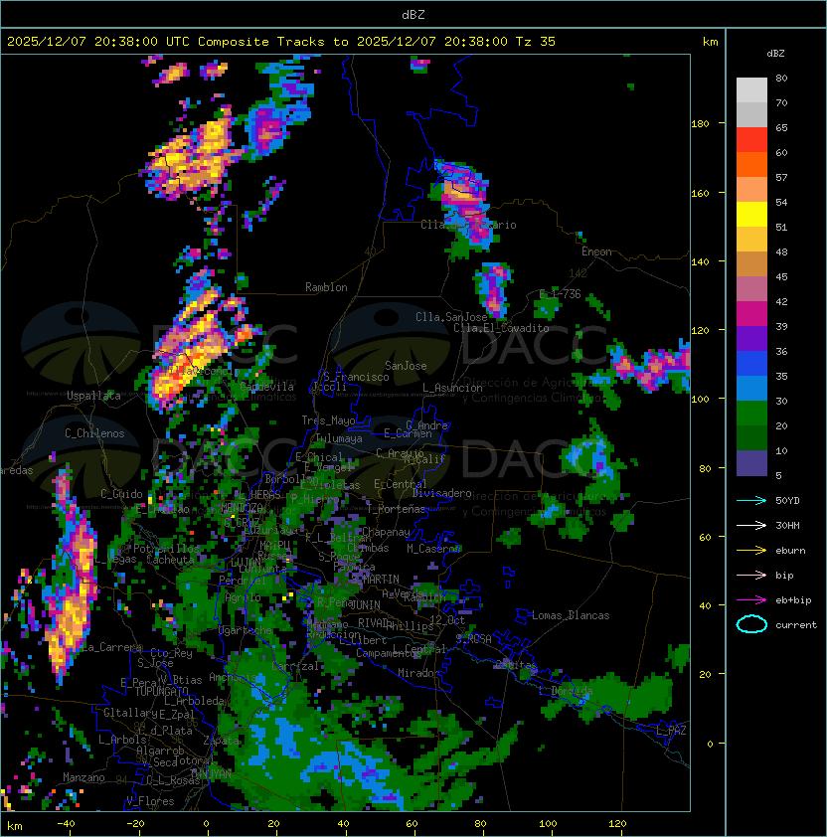Click the Manzano place label
Viewport: 827px width, 837px height.
pos(83,777)
